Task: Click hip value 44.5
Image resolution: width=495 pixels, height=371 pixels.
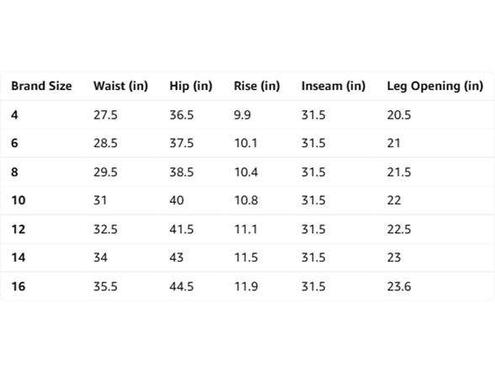Action: [x=182, y=286]
